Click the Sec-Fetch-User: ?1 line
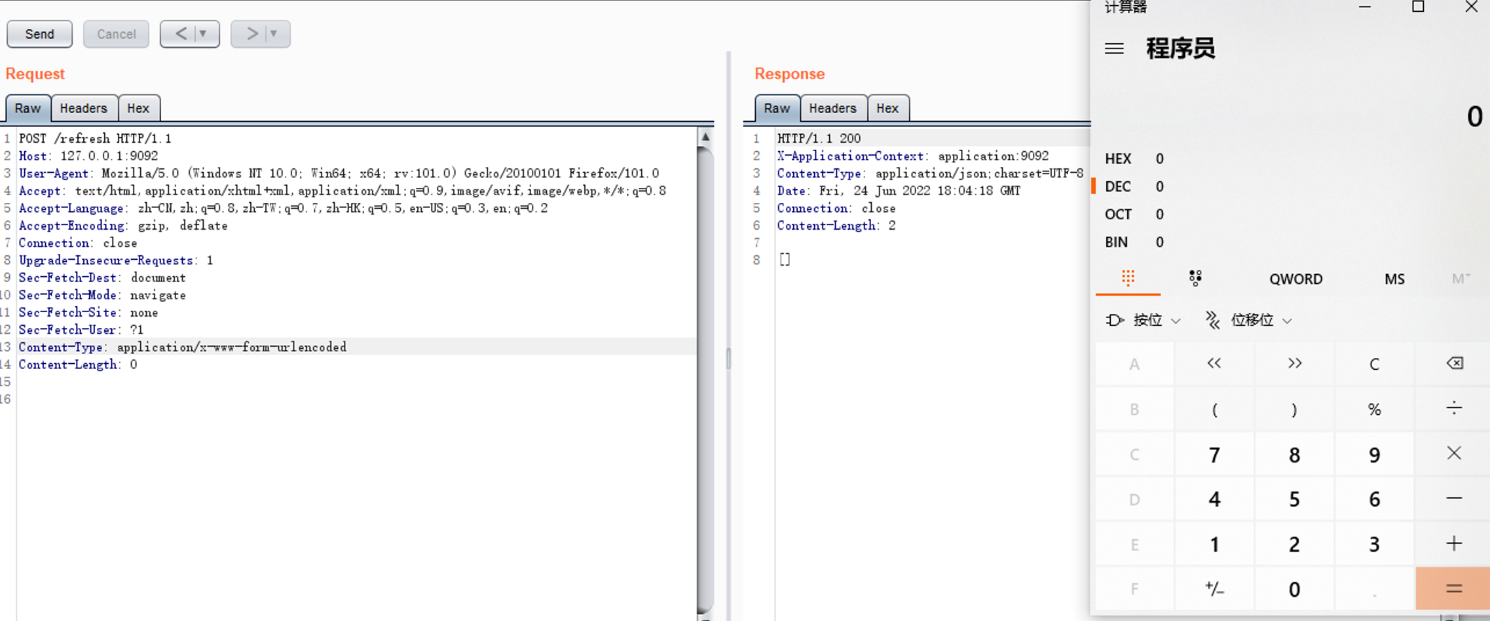This screenshot has width=1490, height=621. pyautogui.click(x=81, y=330)
